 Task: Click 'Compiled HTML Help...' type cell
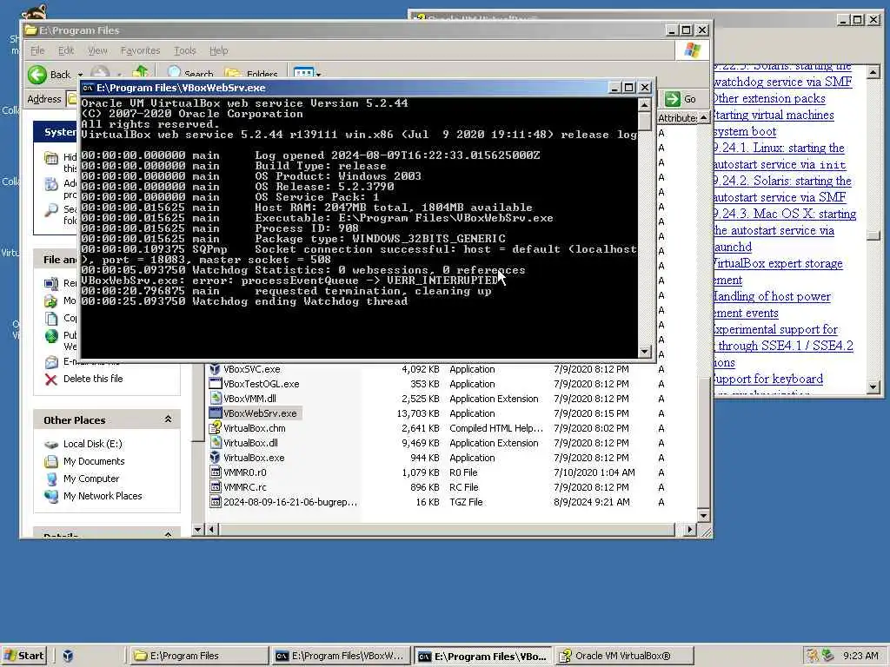496,428
